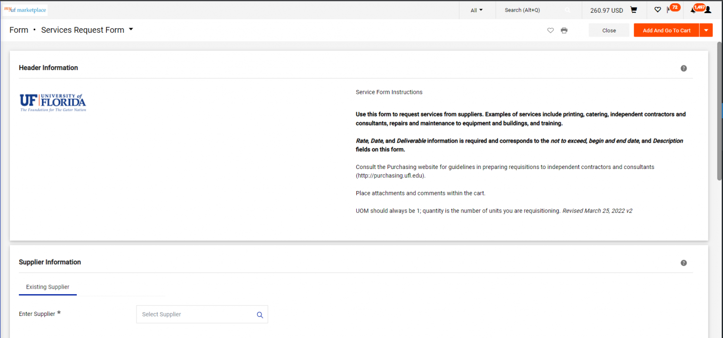
Task: Click the myUF marketplace logo
Action: (x=25, y=9)
